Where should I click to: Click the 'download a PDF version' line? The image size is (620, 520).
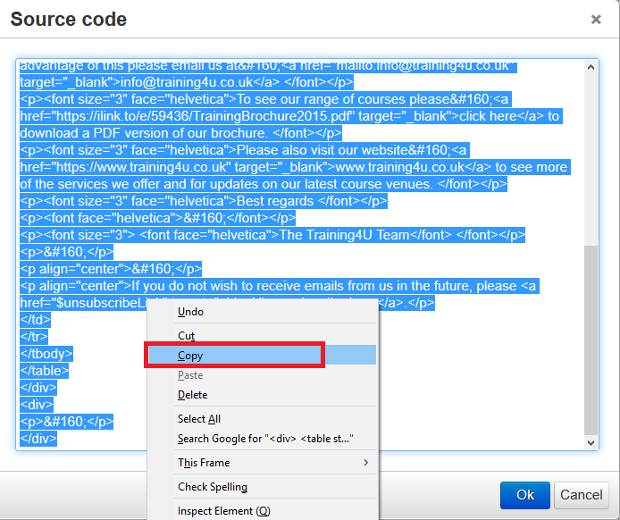[180, 133]
